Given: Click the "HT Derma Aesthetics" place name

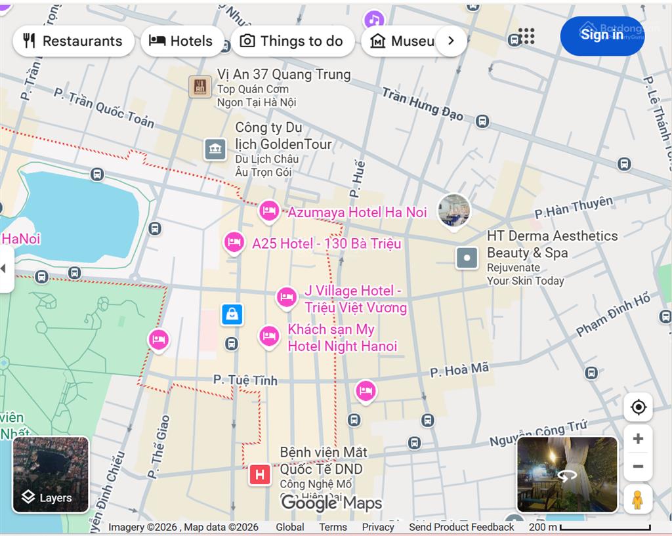Looking at the screenshot, I should 553,236.
